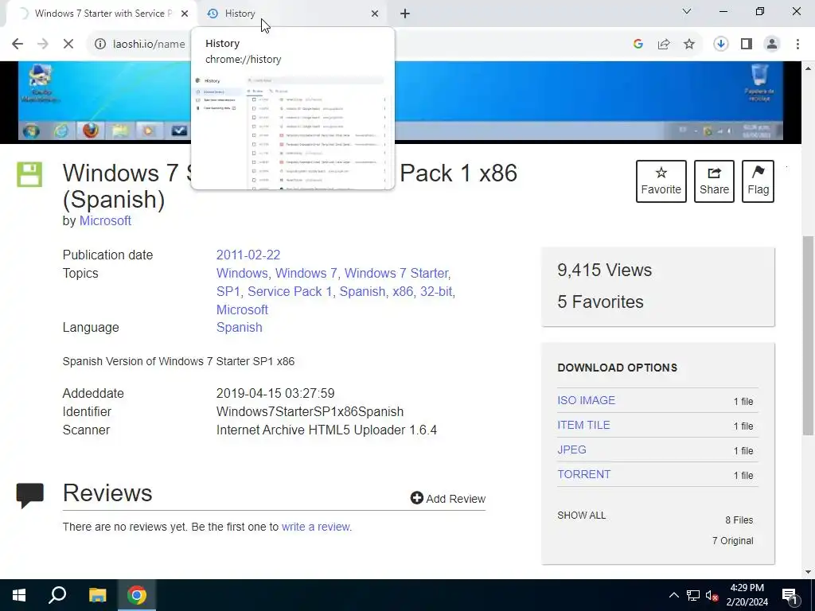815x611 pixels.
Task: Open ITEM TILE download option
Action: tap(583, 425)
